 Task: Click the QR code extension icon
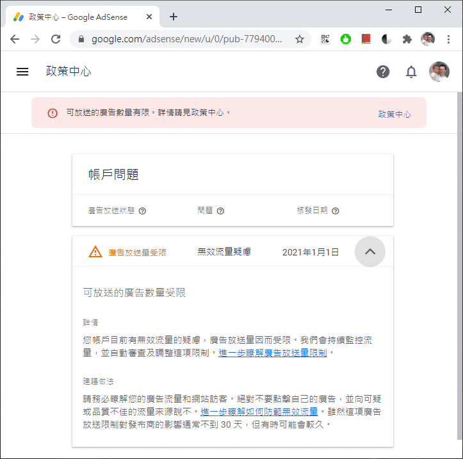click(x=325, y=39)
